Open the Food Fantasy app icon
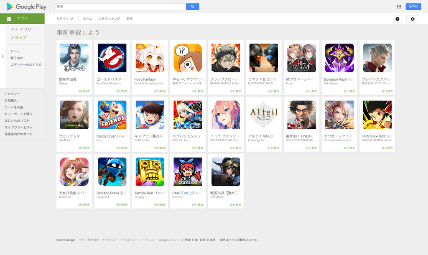 click(x=150, y=58)
